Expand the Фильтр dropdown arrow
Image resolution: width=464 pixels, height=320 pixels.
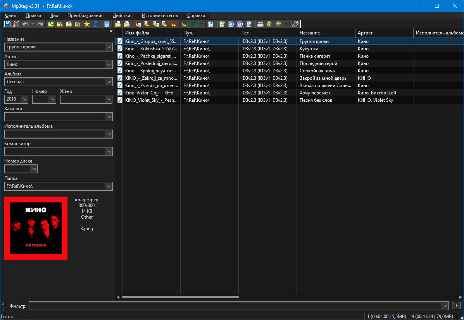pos(445,306)
